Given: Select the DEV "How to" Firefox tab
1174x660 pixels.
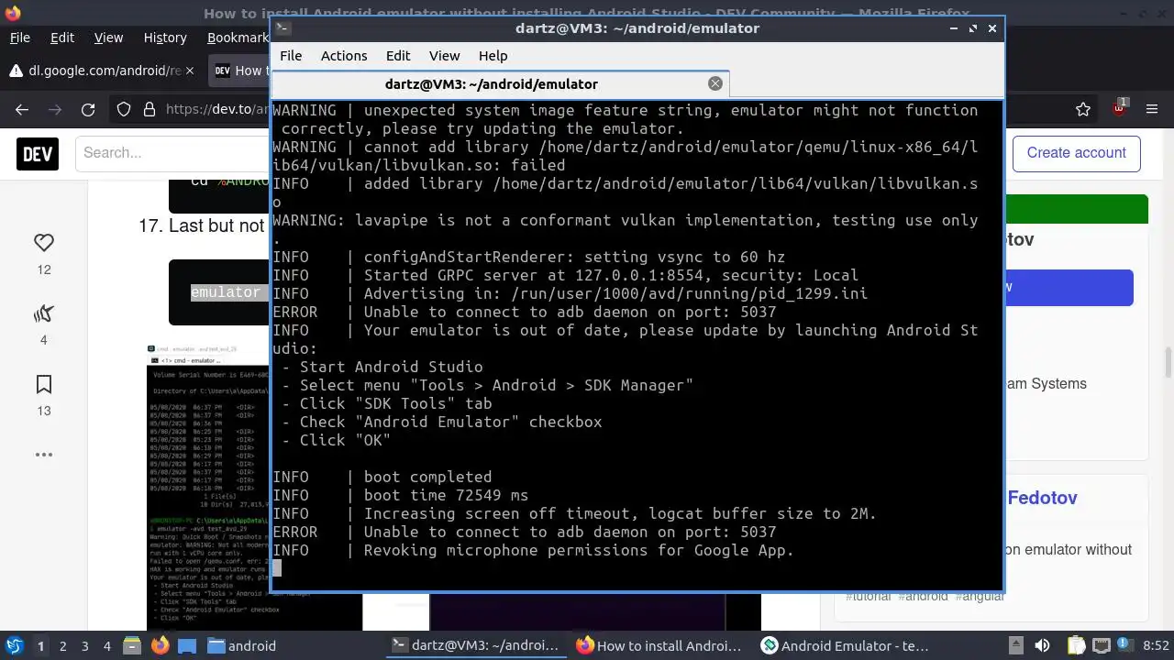Looking at the screenshot, I should 238,71.
